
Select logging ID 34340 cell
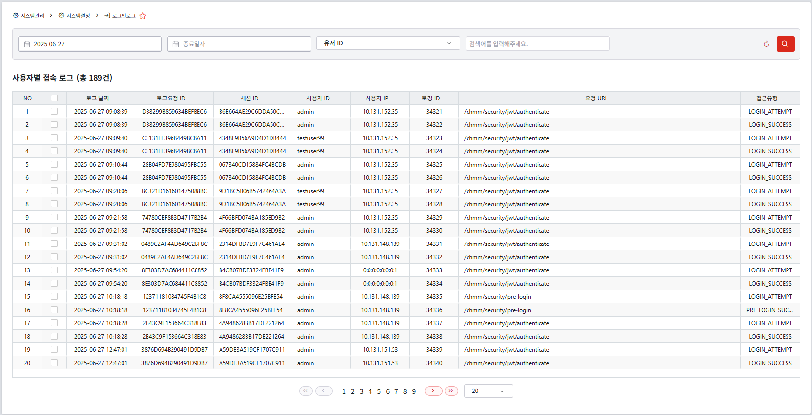click(434, 363)
